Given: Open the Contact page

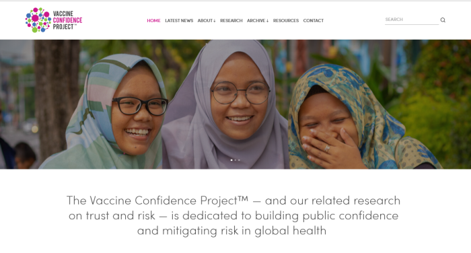Looking at the screenshot, I should coord(314,20).
